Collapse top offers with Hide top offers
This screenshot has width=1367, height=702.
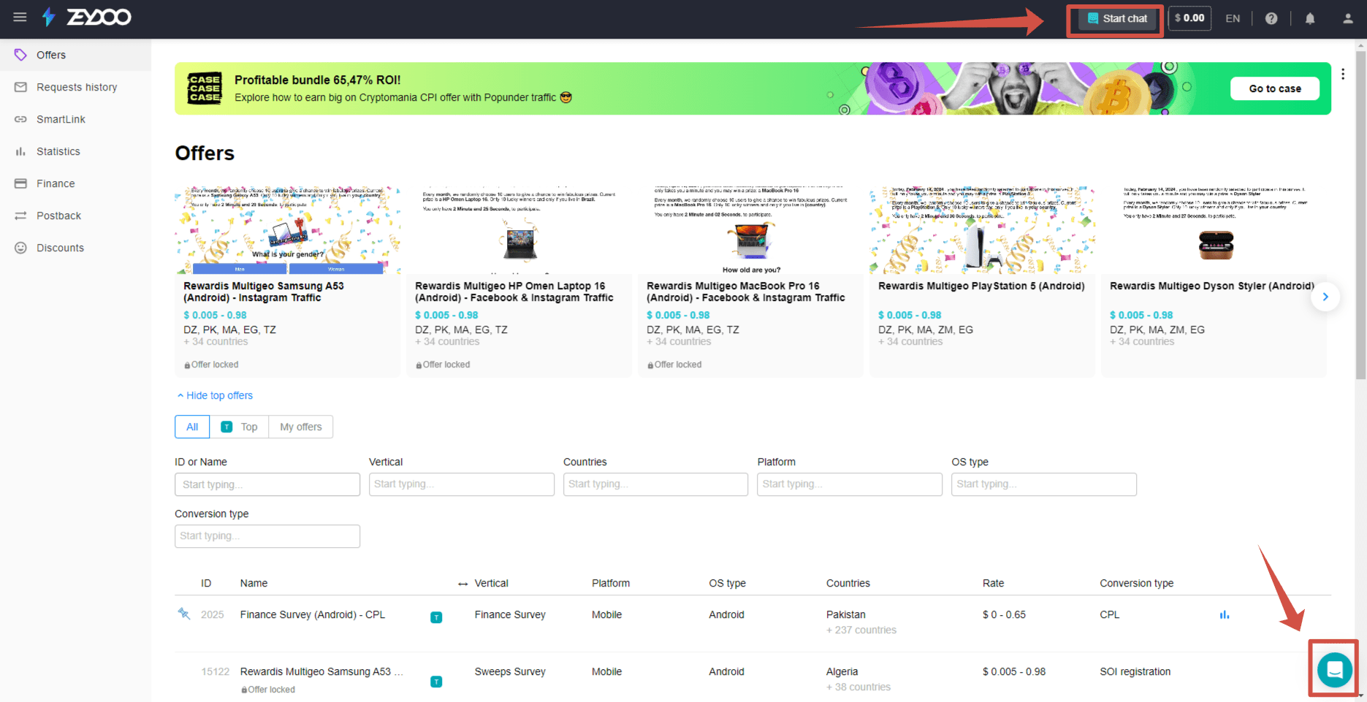point(215,395)
